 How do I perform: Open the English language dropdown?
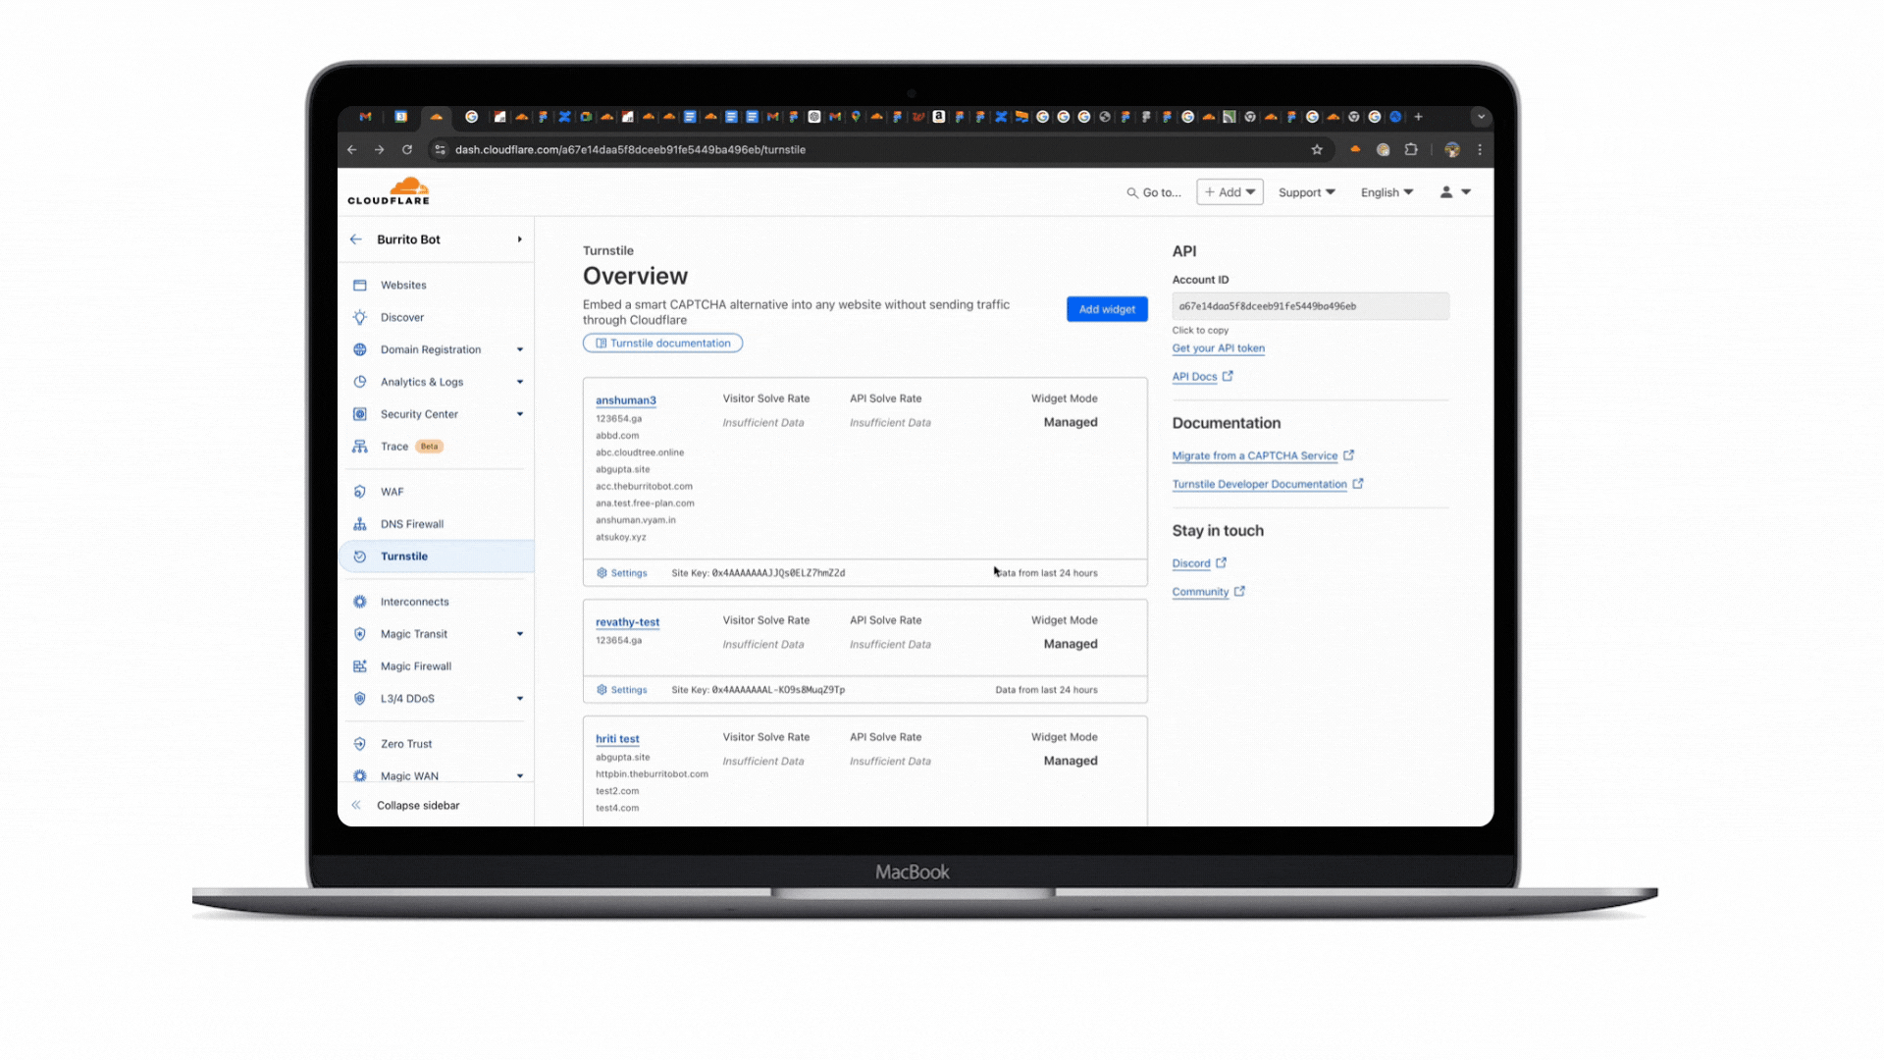tap(1386, 192)
